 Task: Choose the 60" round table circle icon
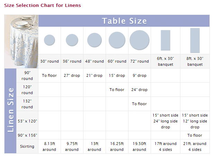coord(117,40)
